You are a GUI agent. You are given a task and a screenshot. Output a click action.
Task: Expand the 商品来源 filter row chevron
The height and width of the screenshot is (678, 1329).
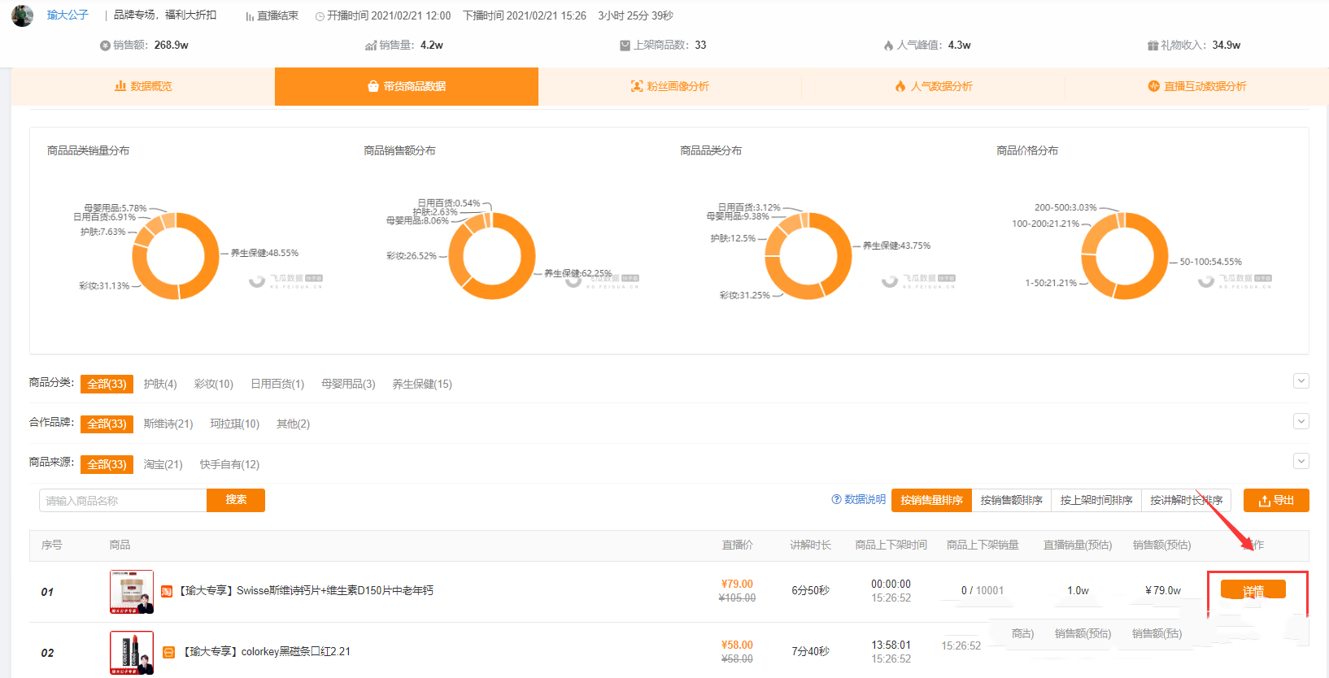point(1301,461)
